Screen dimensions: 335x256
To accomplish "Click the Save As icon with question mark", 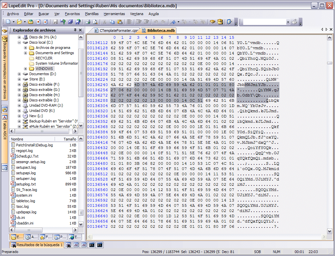I will [x=63, y=22].
